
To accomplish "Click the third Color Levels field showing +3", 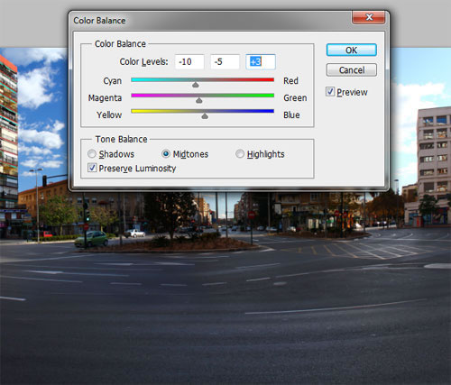I will 261,62.
